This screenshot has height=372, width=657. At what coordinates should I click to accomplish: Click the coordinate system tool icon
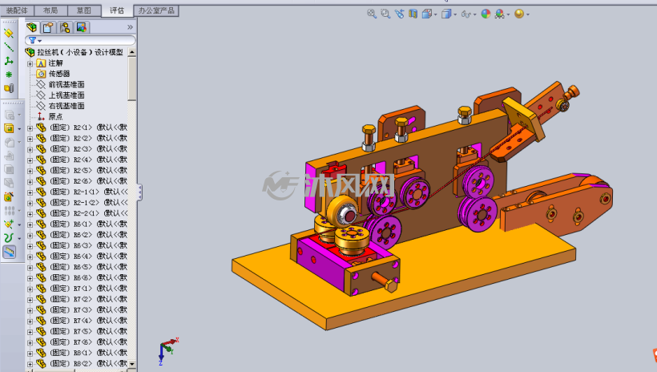[x=9, y=61]
